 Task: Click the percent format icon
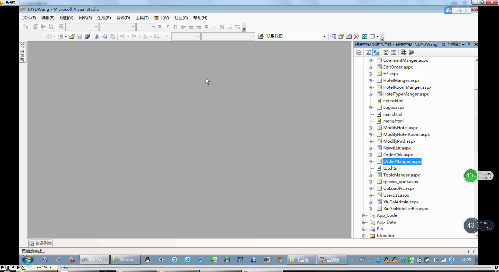coord(222,27)
